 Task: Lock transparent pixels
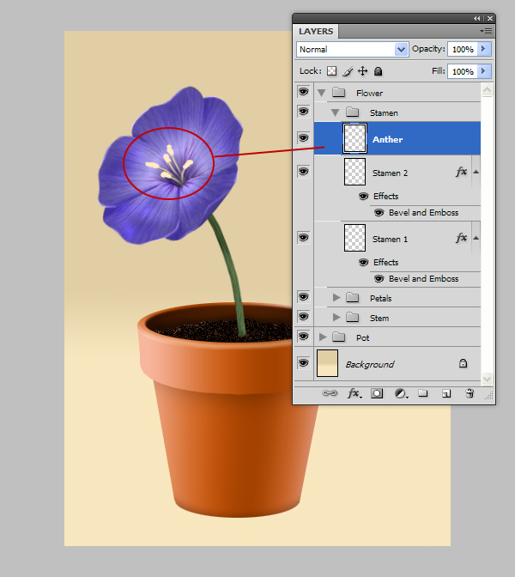(x=332, y=71)
